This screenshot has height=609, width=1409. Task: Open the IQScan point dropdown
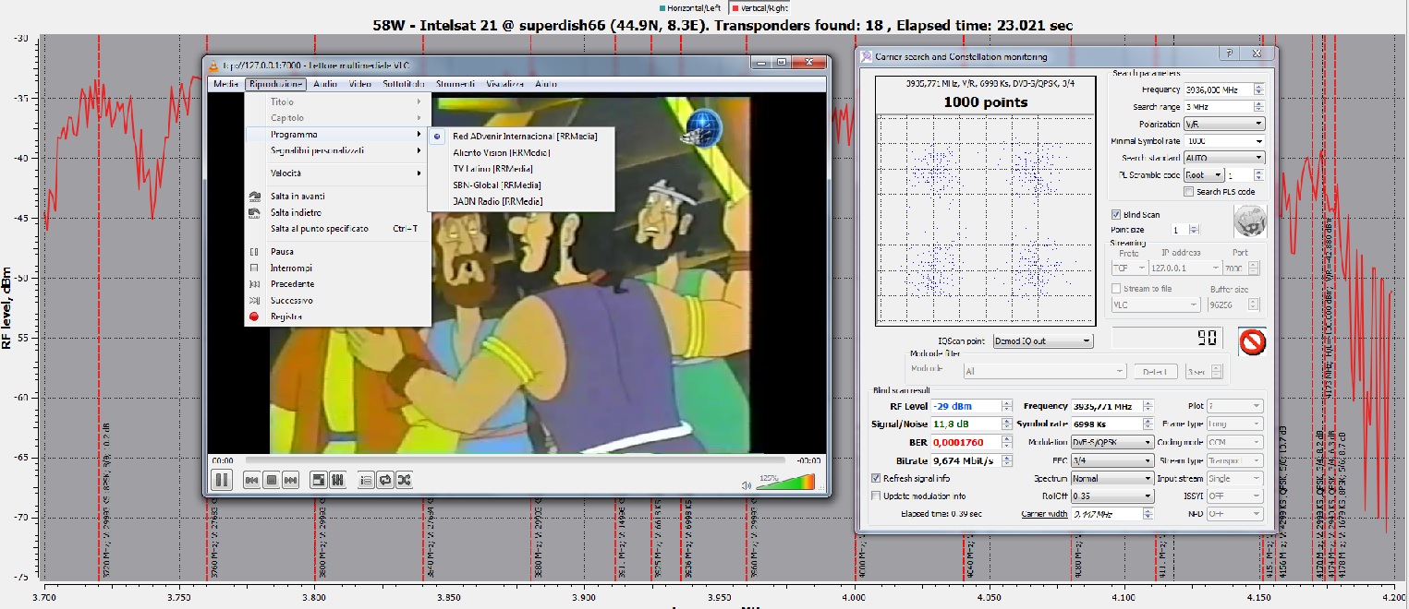[1041, 341]
